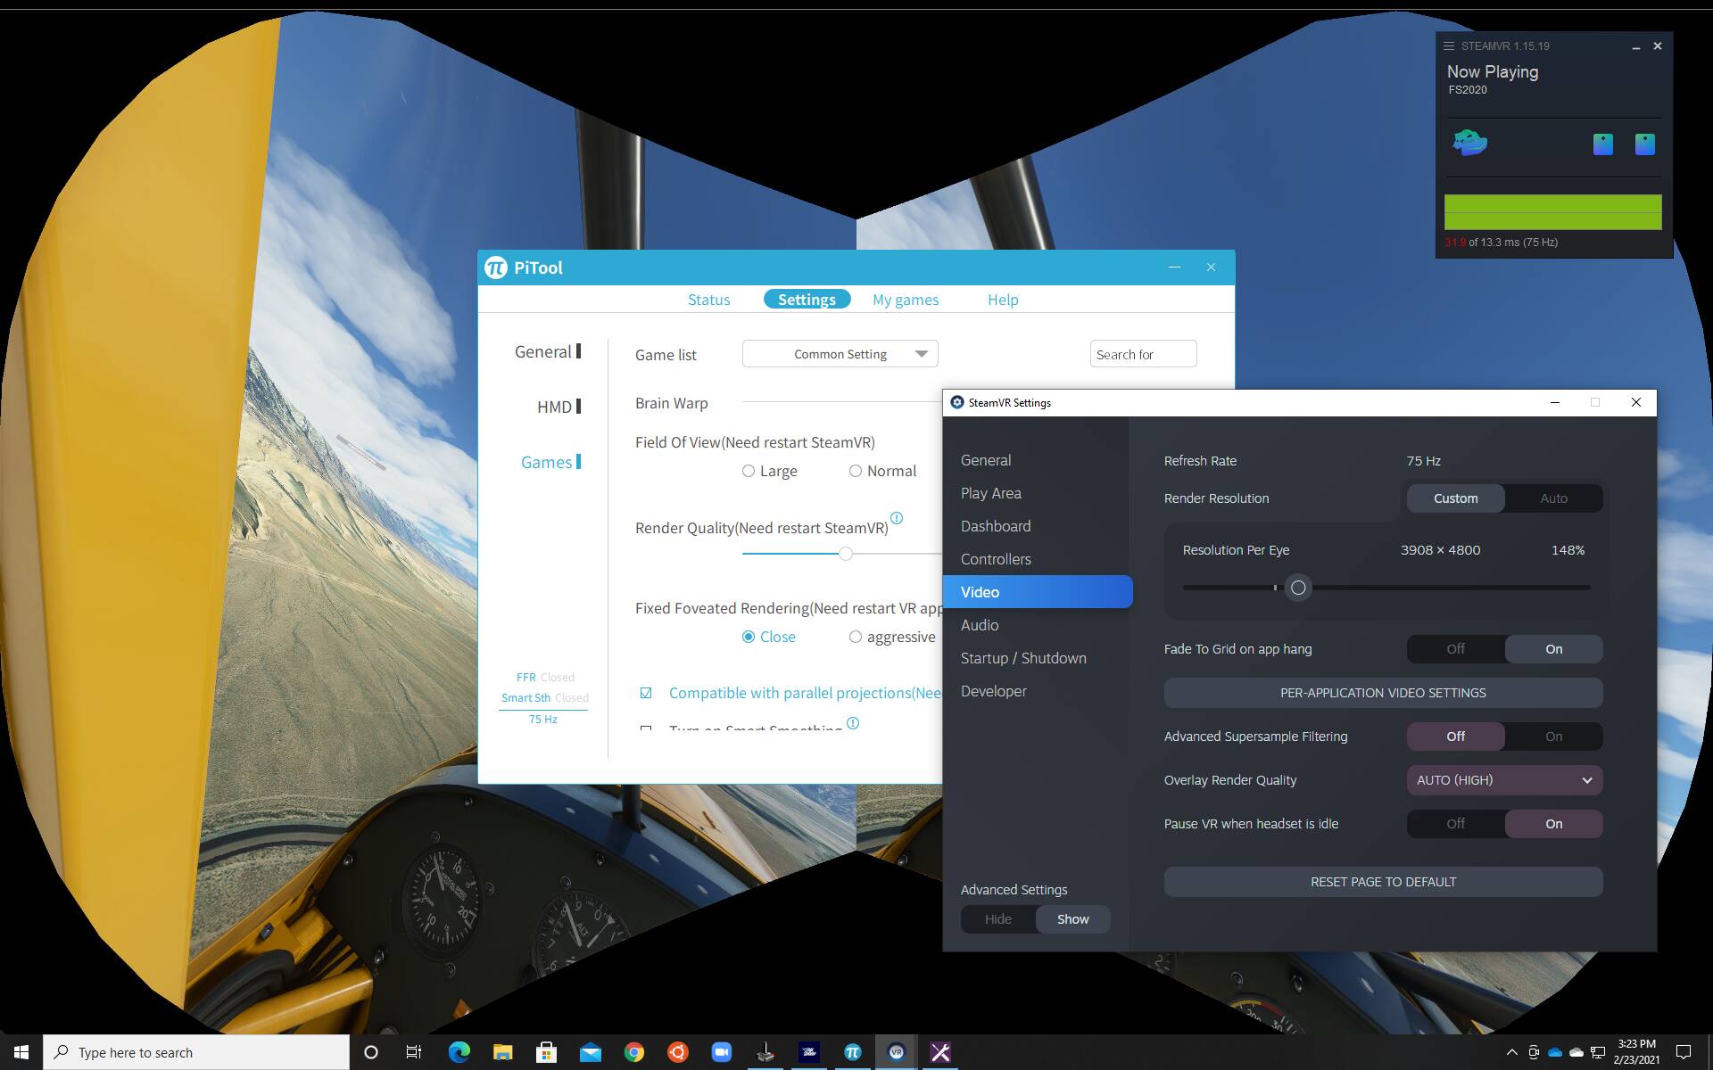Click the PiTool logo icon
Screen dimensions: 1713x1070
(495, 267)
